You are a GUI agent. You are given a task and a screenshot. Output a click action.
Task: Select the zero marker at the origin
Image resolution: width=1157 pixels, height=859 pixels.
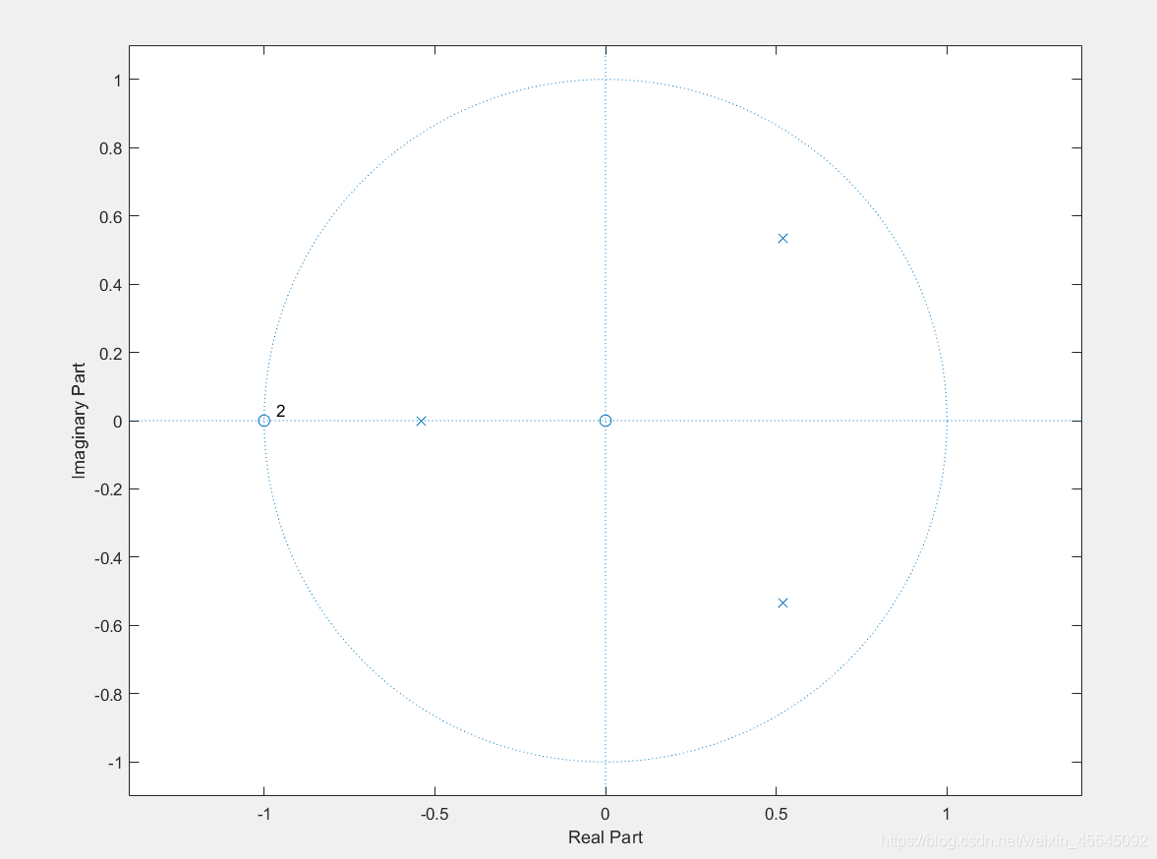coord(606,421)
